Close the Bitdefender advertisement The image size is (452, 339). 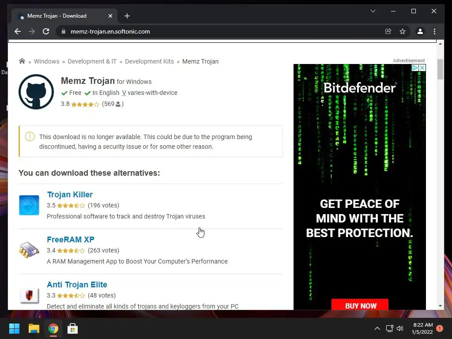(x=422, y=68)
